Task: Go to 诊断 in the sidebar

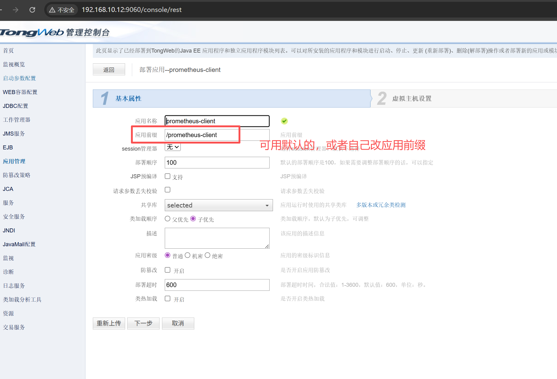Action: point(8,272)
